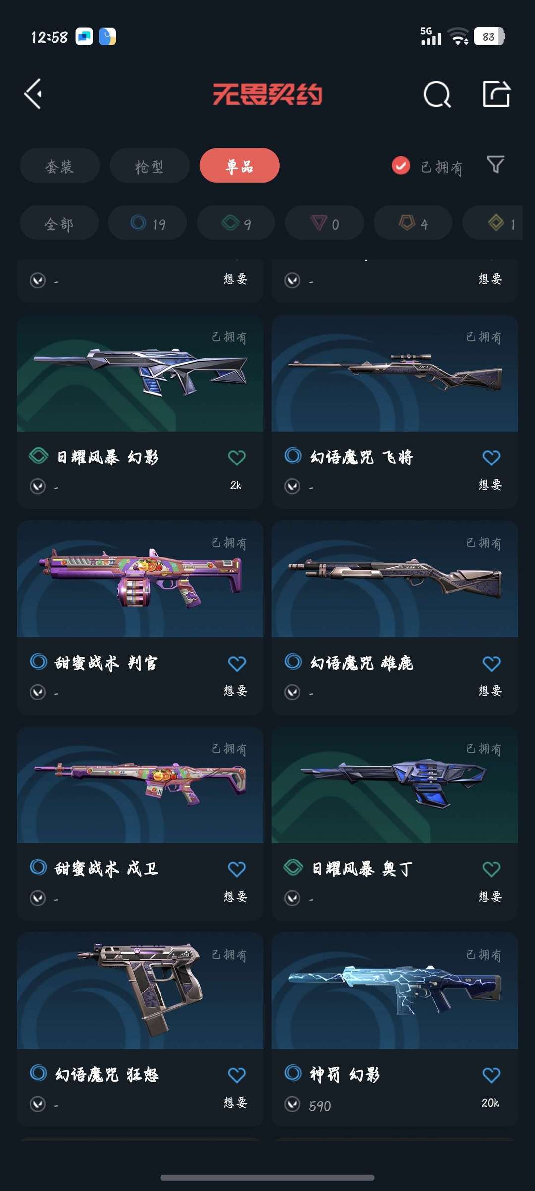Tap heart on 神罚 幻影
Viewport: 535px width, 1191px height.
[x=491, y=1075]
